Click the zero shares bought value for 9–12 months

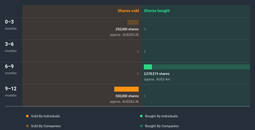coord(145,96)
